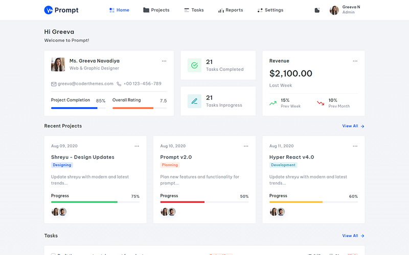Screen dimensions: 409x255
Task: Click View All in the Tasks section
Action: click(x=353, y=236)
